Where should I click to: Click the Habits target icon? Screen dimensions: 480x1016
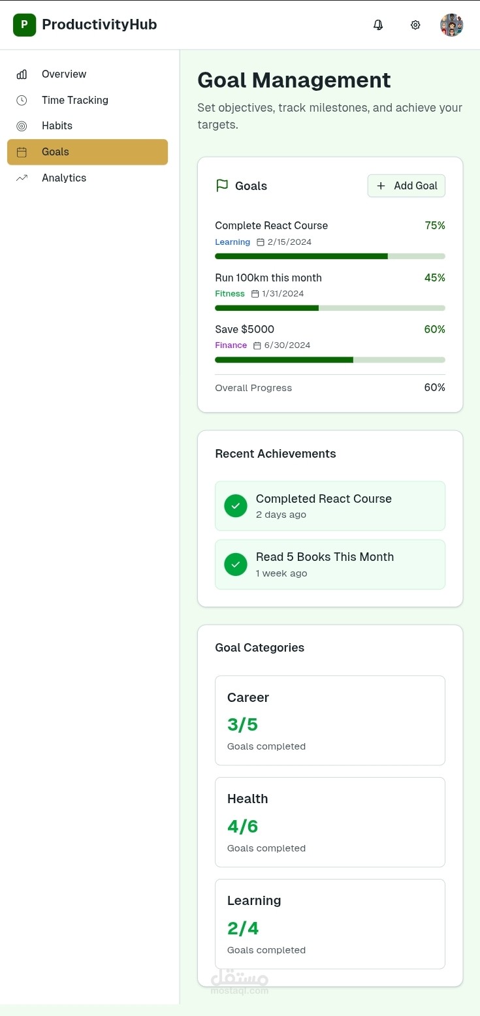coord(22,126)
